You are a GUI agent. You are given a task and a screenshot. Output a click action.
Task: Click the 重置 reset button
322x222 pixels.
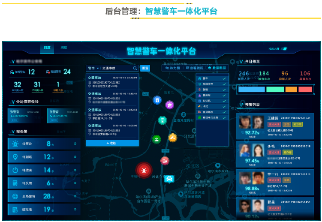(x=145, y=68)
